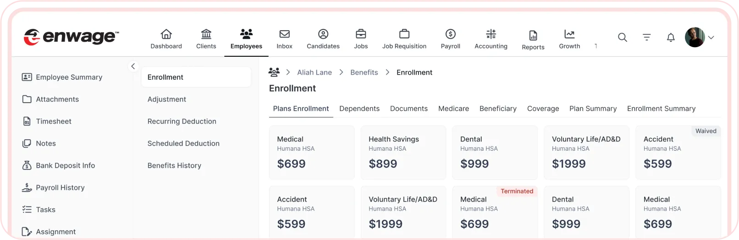This screenshot has height=240, width=739.
Task: Click the search magnifier icon
Action: [x=622, y=38]
